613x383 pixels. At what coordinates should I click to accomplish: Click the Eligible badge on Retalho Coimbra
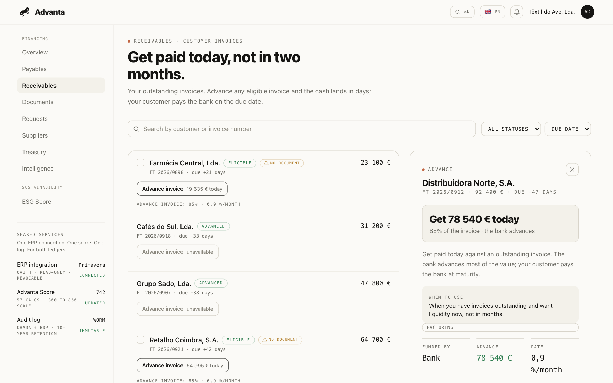click(238, 340)
